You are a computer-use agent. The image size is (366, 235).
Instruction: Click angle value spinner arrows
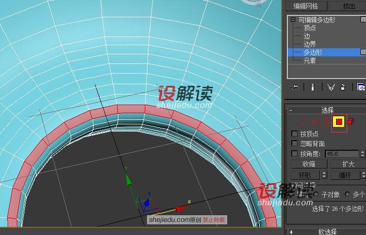362,154
